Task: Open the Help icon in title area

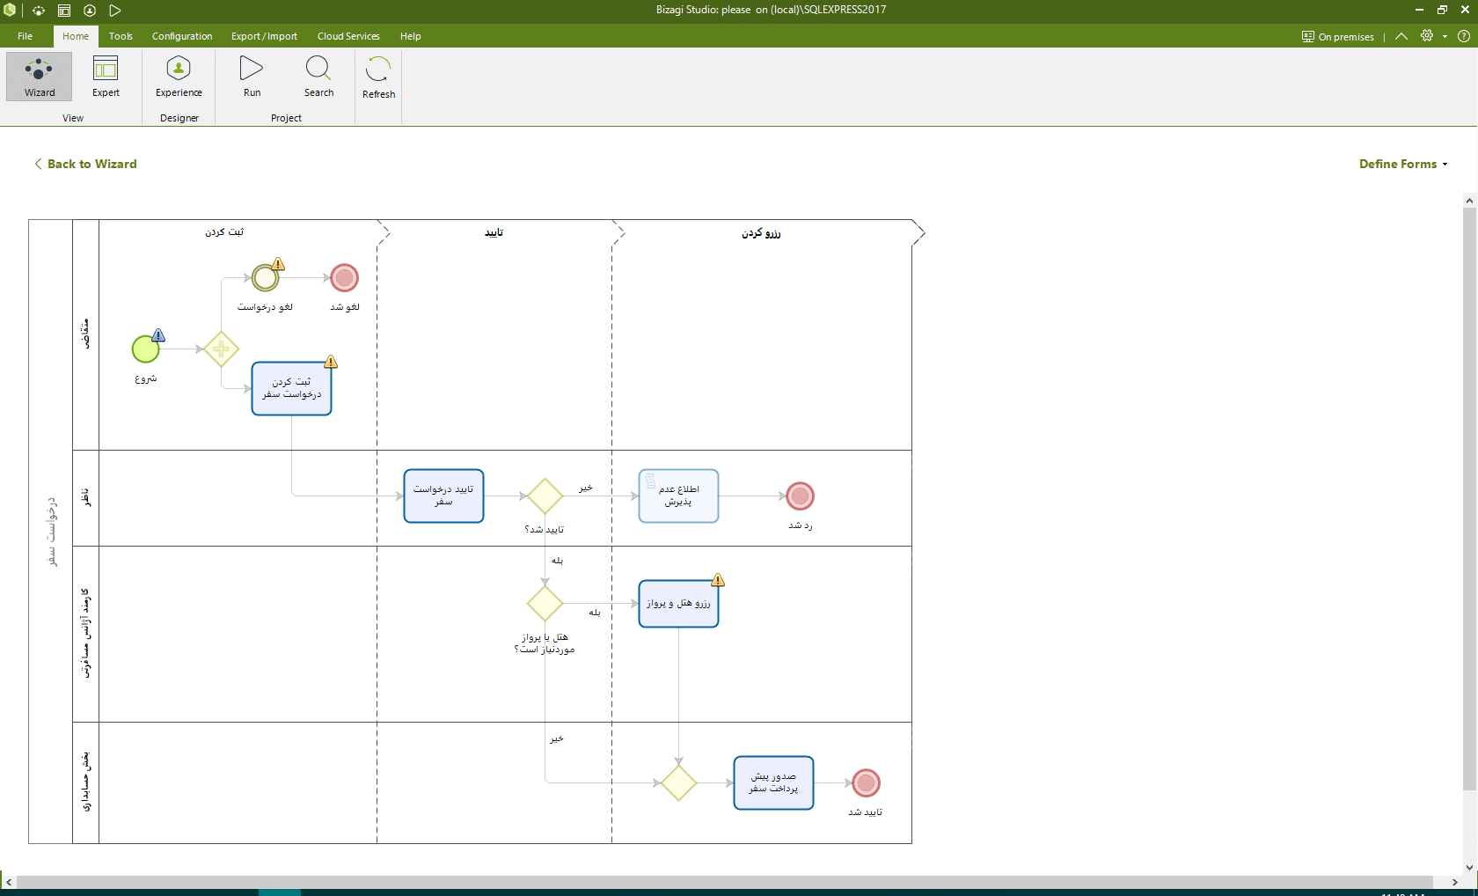Action: point(1464,36)
